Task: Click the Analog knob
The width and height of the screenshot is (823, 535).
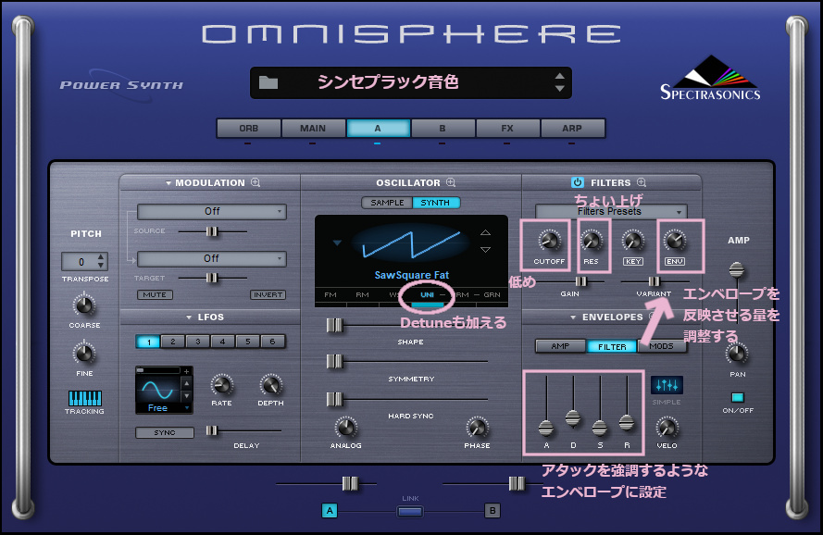Action: click(345, 428)
